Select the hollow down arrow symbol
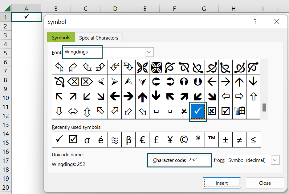289x194 pixels. pos(59,111)
